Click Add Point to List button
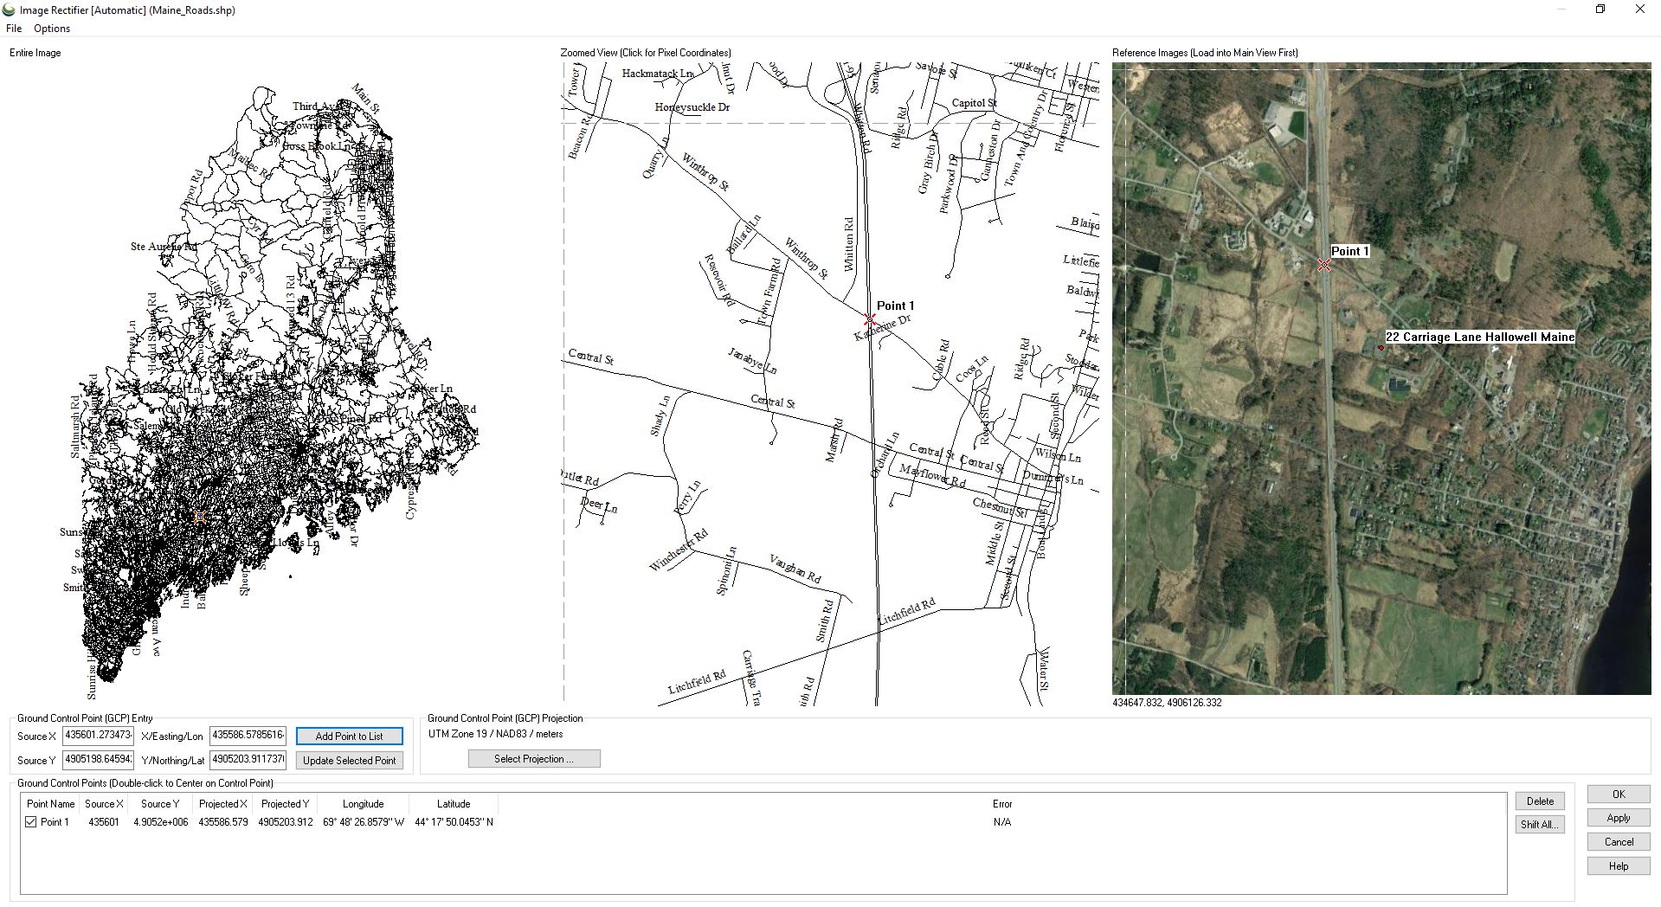Screen dimensions: 1661x907 (x=349, y=737)
